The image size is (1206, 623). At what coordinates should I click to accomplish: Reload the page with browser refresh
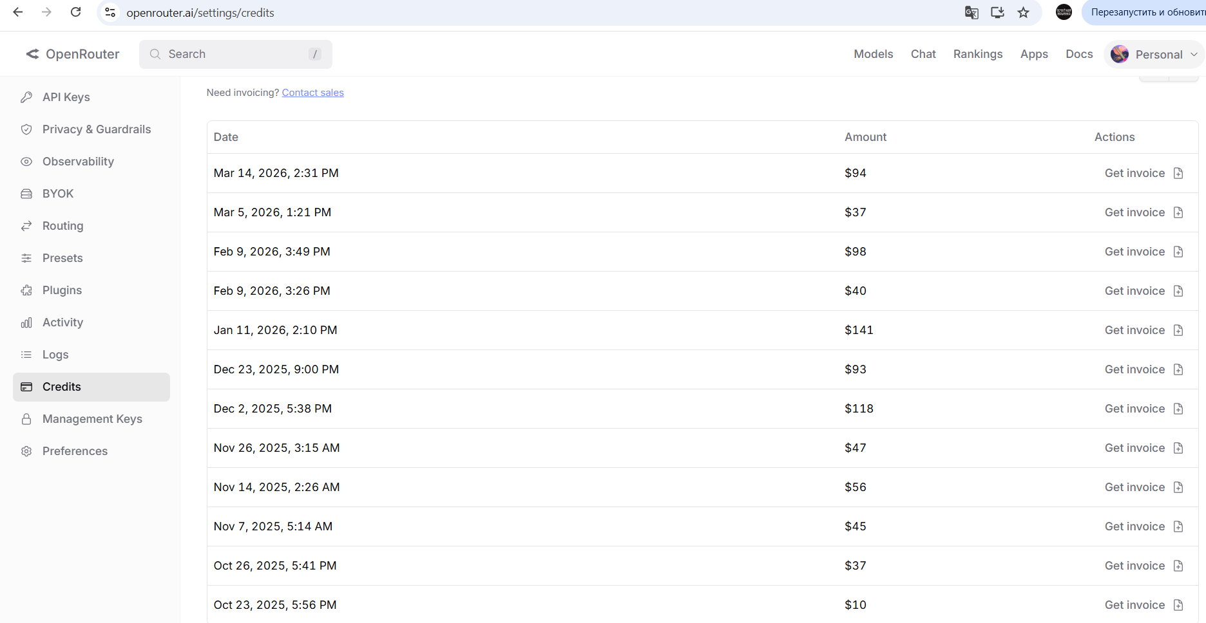(x=75, y=12)
